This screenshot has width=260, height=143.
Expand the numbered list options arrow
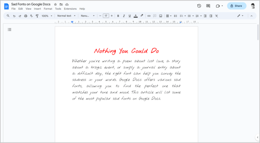click(x=201, y=16)
